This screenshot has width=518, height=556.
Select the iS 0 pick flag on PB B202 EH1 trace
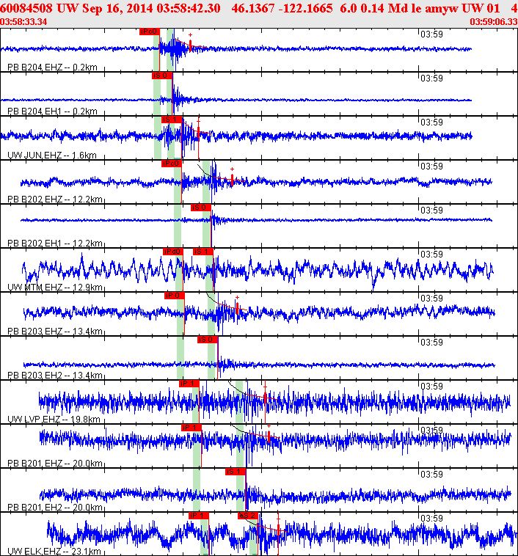coord(201,208)
